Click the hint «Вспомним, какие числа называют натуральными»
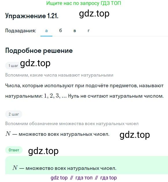Image resolution: width=168 pixels, height=182 pixels. (59, 75)
